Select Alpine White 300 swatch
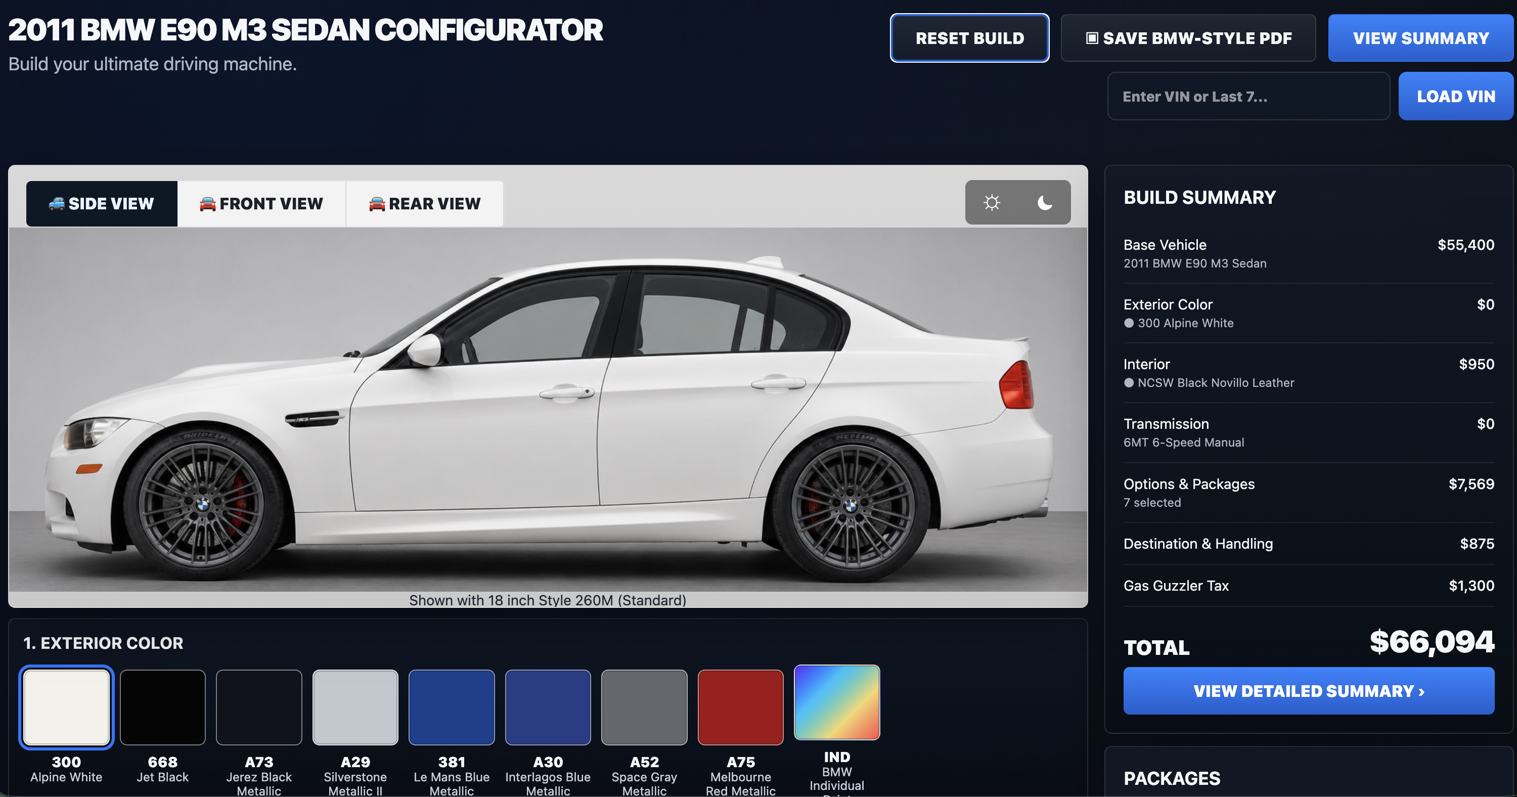The image size is (1517, 797). tap(67, 707)
